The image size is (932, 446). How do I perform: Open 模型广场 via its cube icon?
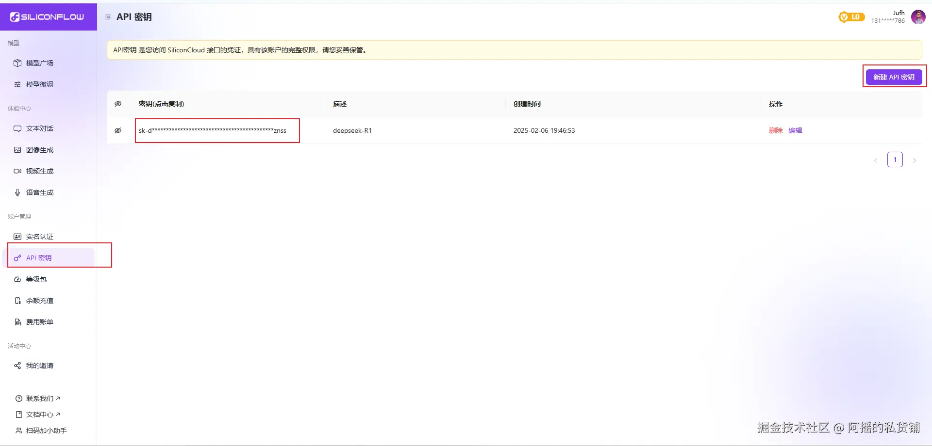(17, 63)
